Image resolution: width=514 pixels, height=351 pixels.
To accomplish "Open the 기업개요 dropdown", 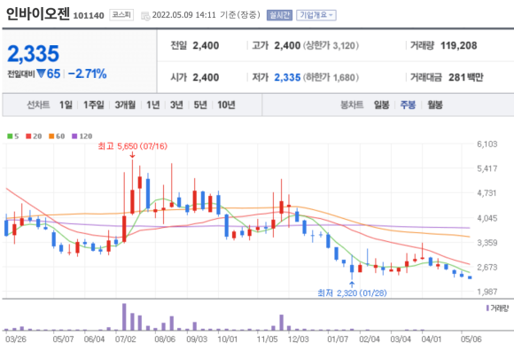I will (316, 15).
